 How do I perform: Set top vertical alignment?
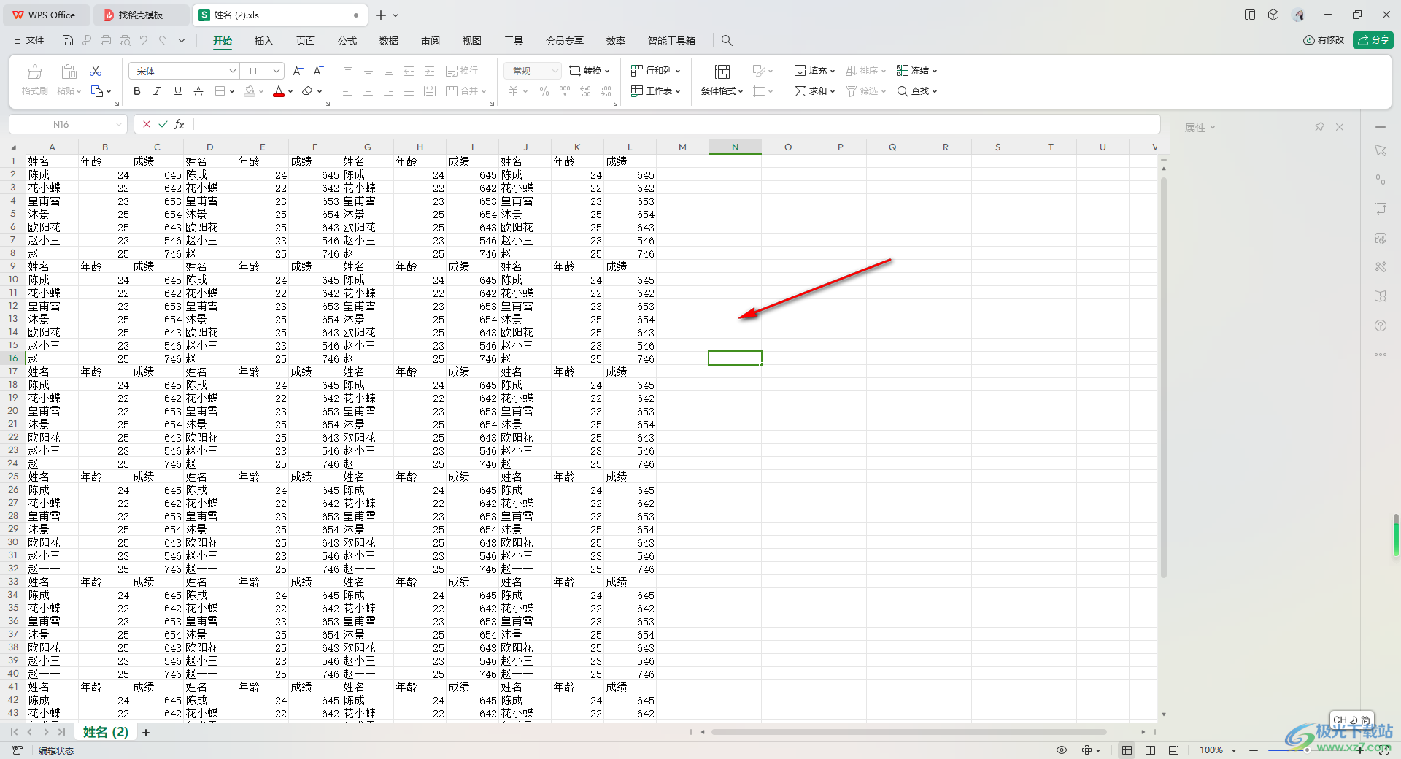348,71
